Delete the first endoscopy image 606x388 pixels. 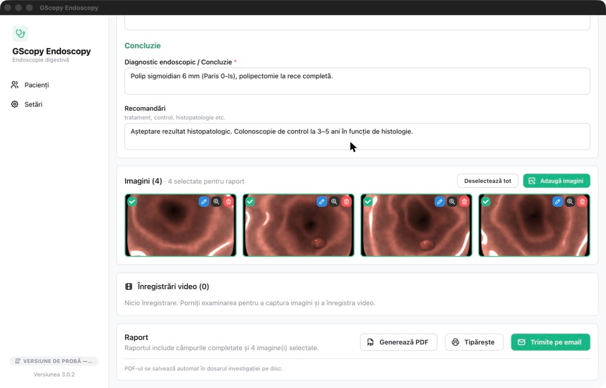tap(229, 202)
